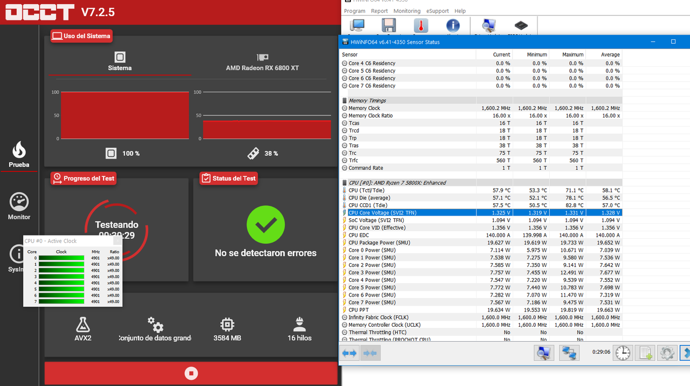Click the About info toolbar icon
The height and width of the screenshot is (386, 690).
tap(453, 25)
